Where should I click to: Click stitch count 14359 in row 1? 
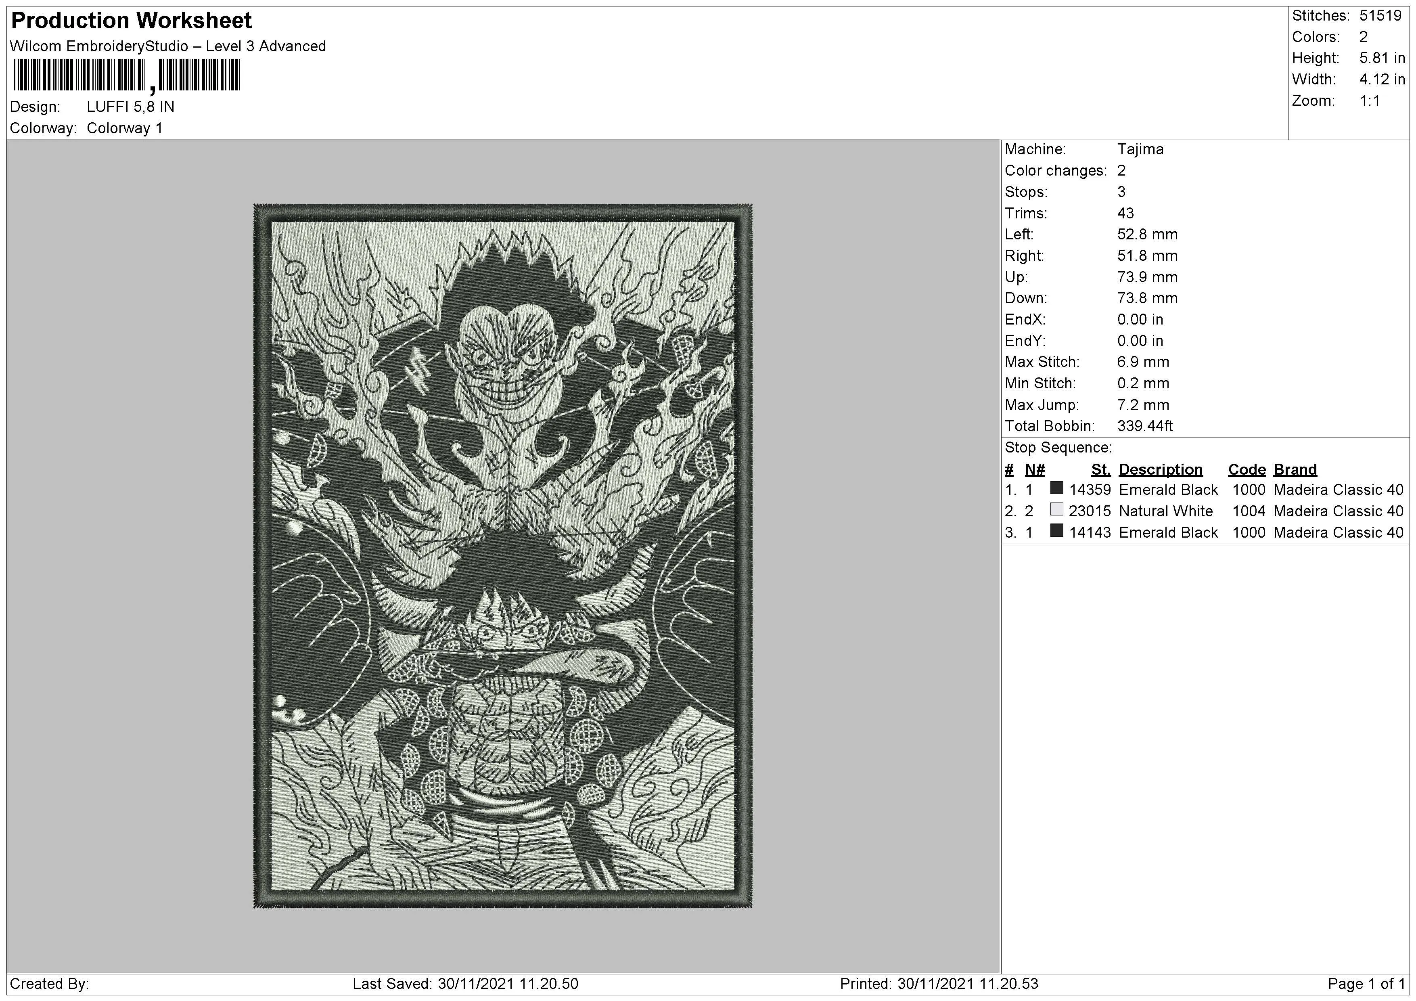1090,490
